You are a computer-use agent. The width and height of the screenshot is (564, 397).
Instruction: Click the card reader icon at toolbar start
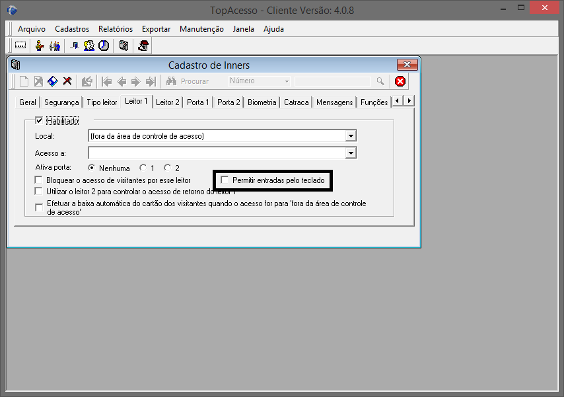point(20,46)
